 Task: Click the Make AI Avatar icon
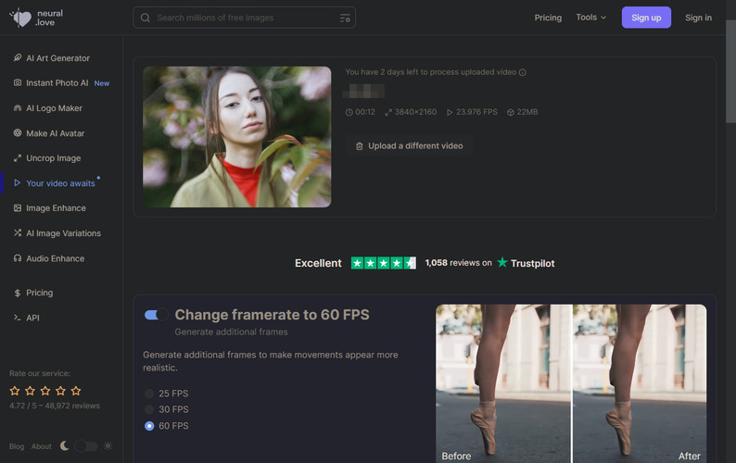coord(18,132)
